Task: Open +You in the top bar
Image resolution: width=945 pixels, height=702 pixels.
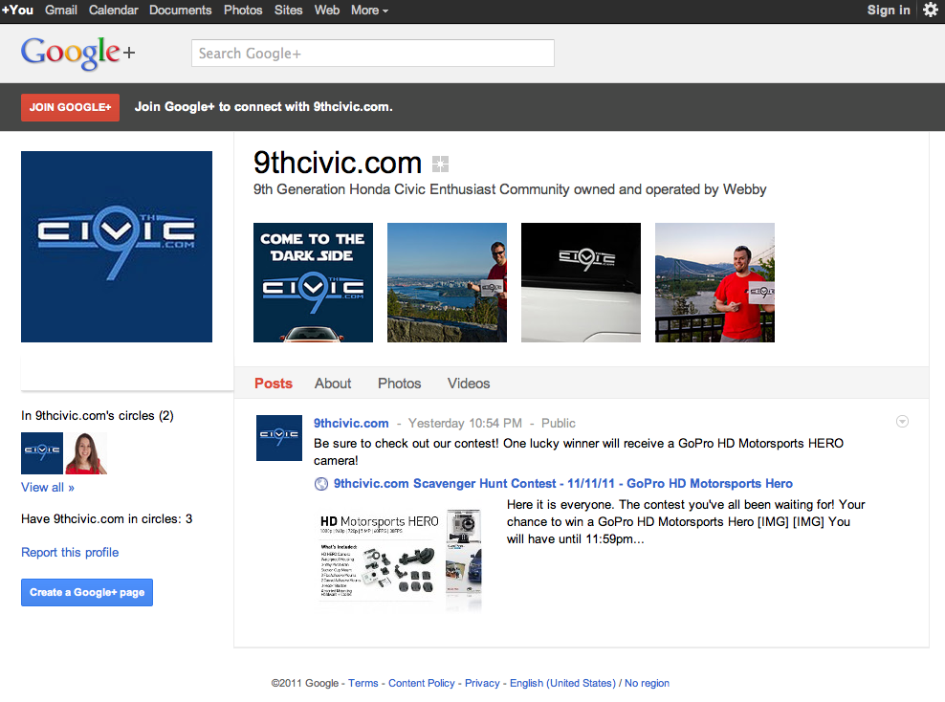Action: [17, 11]
